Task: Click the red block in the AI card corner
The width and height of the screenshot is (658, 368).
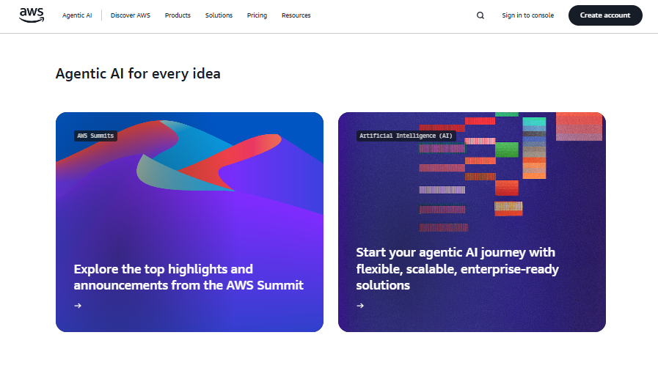Action: tap(578, 125)
